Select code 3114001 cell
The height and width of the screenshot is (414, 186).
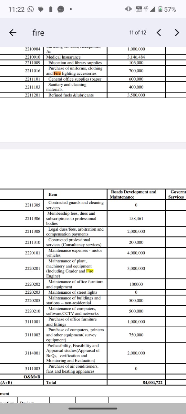tap(32, 353)
